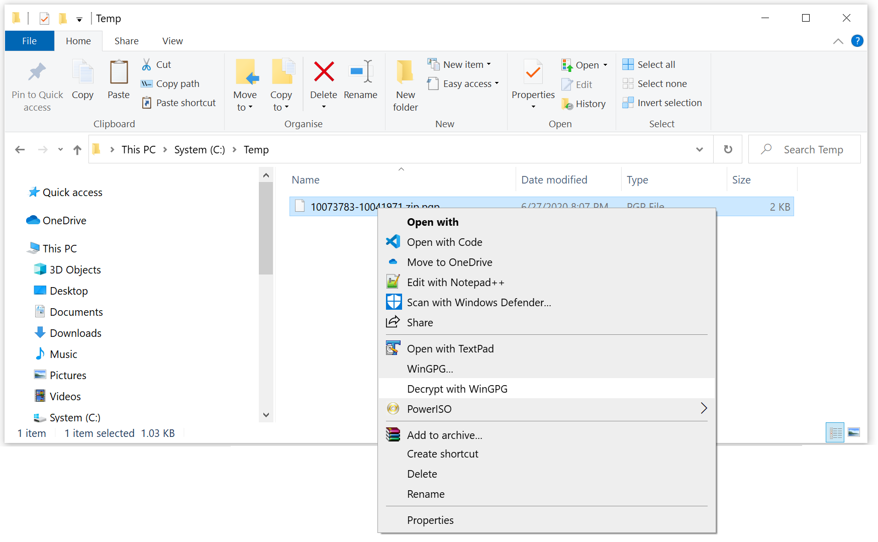878x542 pixels.
Task: Choose Decrypt with WinGPG
Action: [457, 389]
